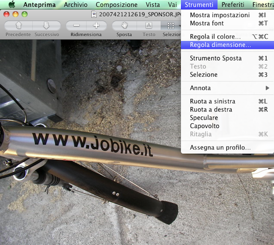This screenshot has width=274, height=245.
Task: Zoom in with the plus Ridimensiona button
Action: (96, 26)
